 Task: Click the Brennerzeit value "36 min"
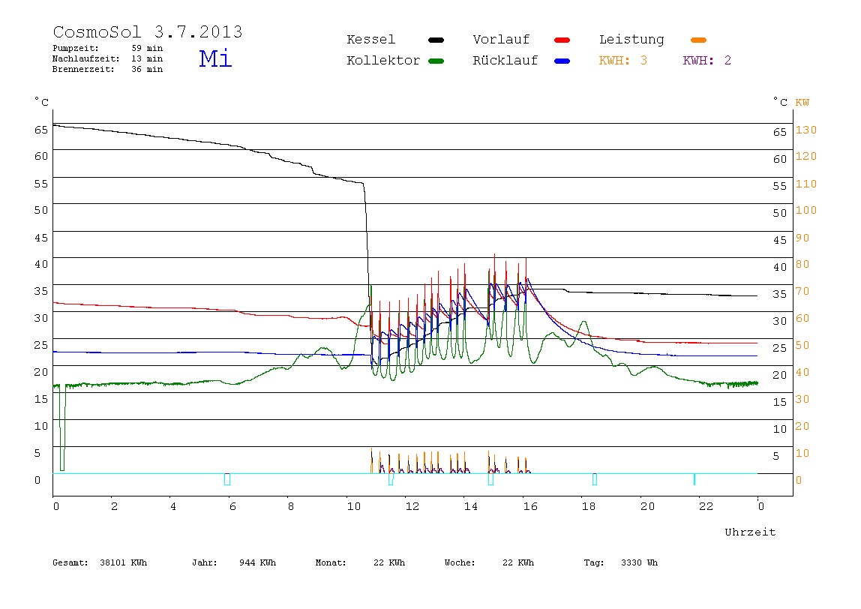coord(147,69)
